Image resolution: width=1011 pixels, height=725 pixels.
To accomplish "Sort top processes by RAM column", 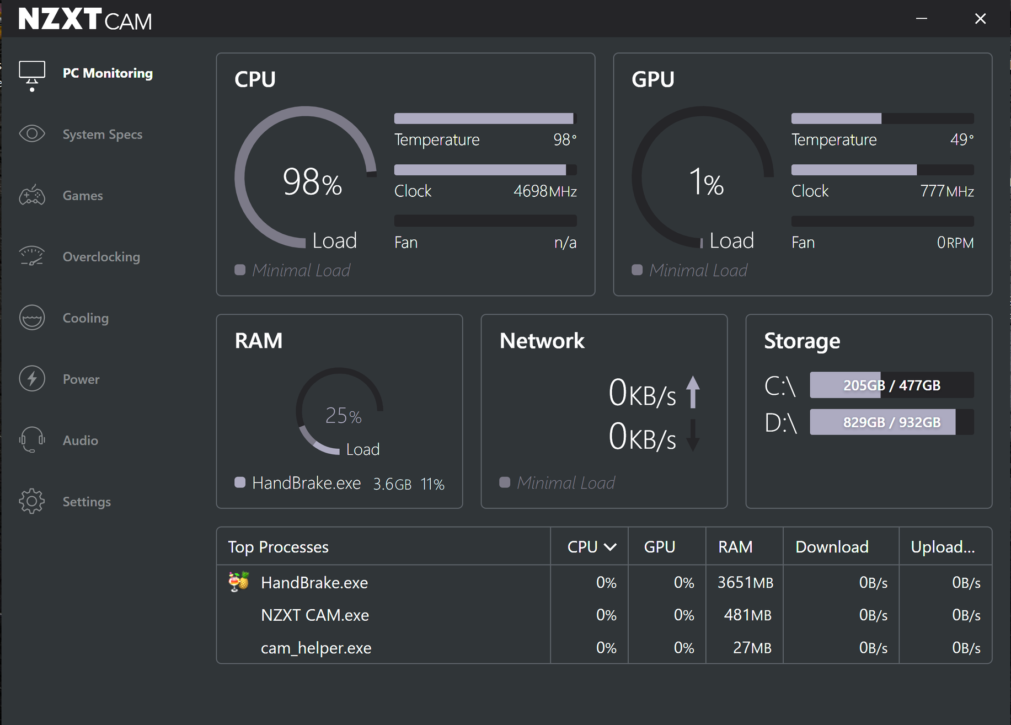I will tap(735, 547).
